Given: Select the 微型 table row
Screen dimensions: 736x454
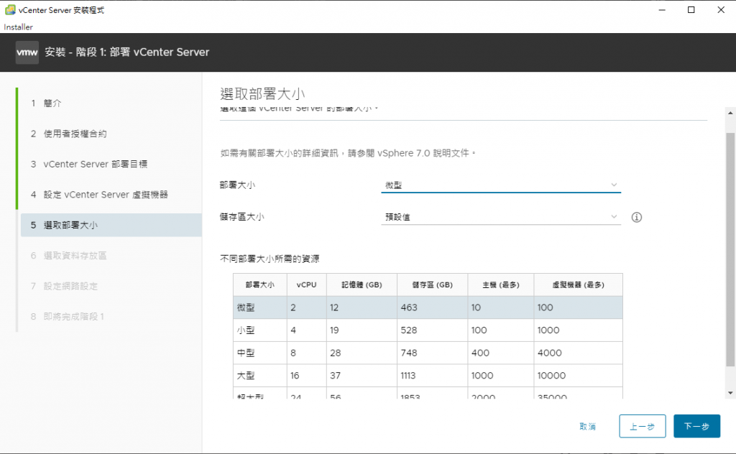Looking at the screenshot, I should [428, 307].
